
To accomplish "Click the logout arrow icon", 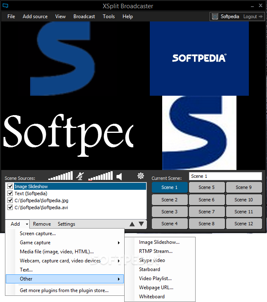I will [x=261, y=17].
